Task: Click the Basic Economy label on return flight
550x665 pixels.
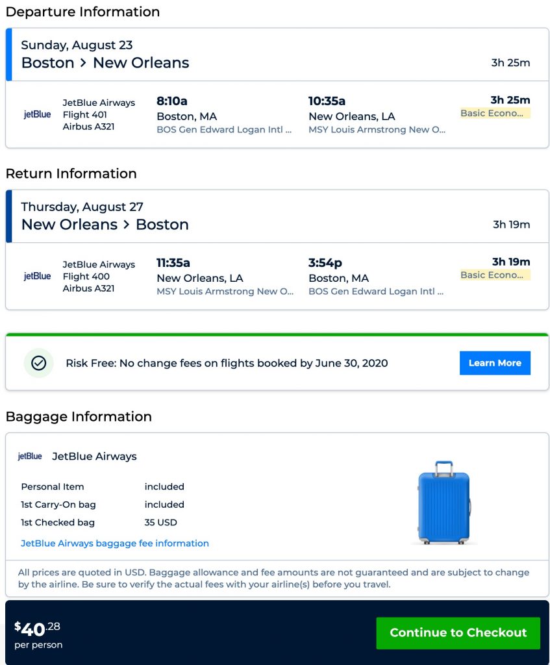Action: pyautogui.click(x=495, y=275)
